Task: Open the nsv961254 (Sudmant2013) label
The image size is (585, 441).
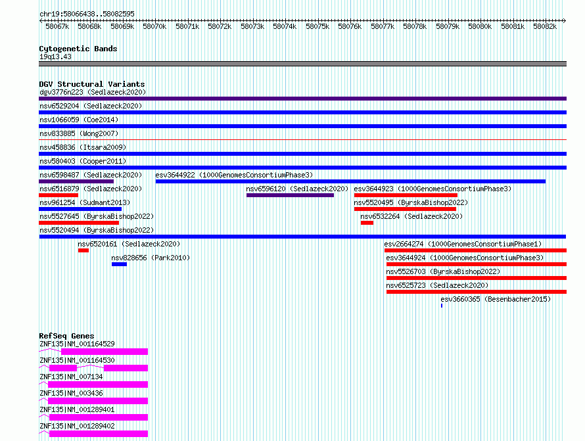Action: point(85,202)
